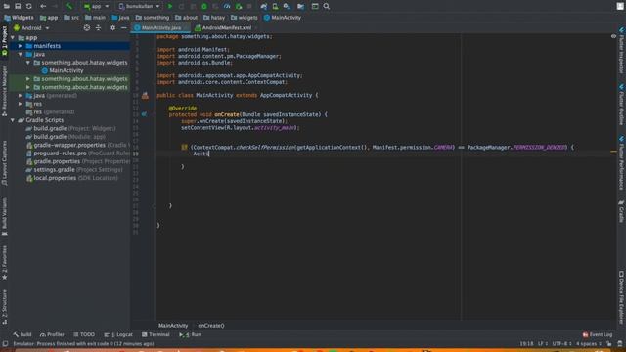Collapse the java folder arrow
626x352 pixels.
click(21, 55)
